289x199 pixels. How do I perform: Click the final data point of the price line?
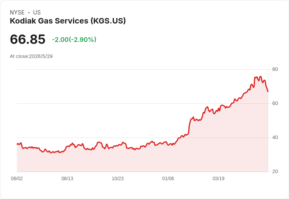tap(268, 92)
